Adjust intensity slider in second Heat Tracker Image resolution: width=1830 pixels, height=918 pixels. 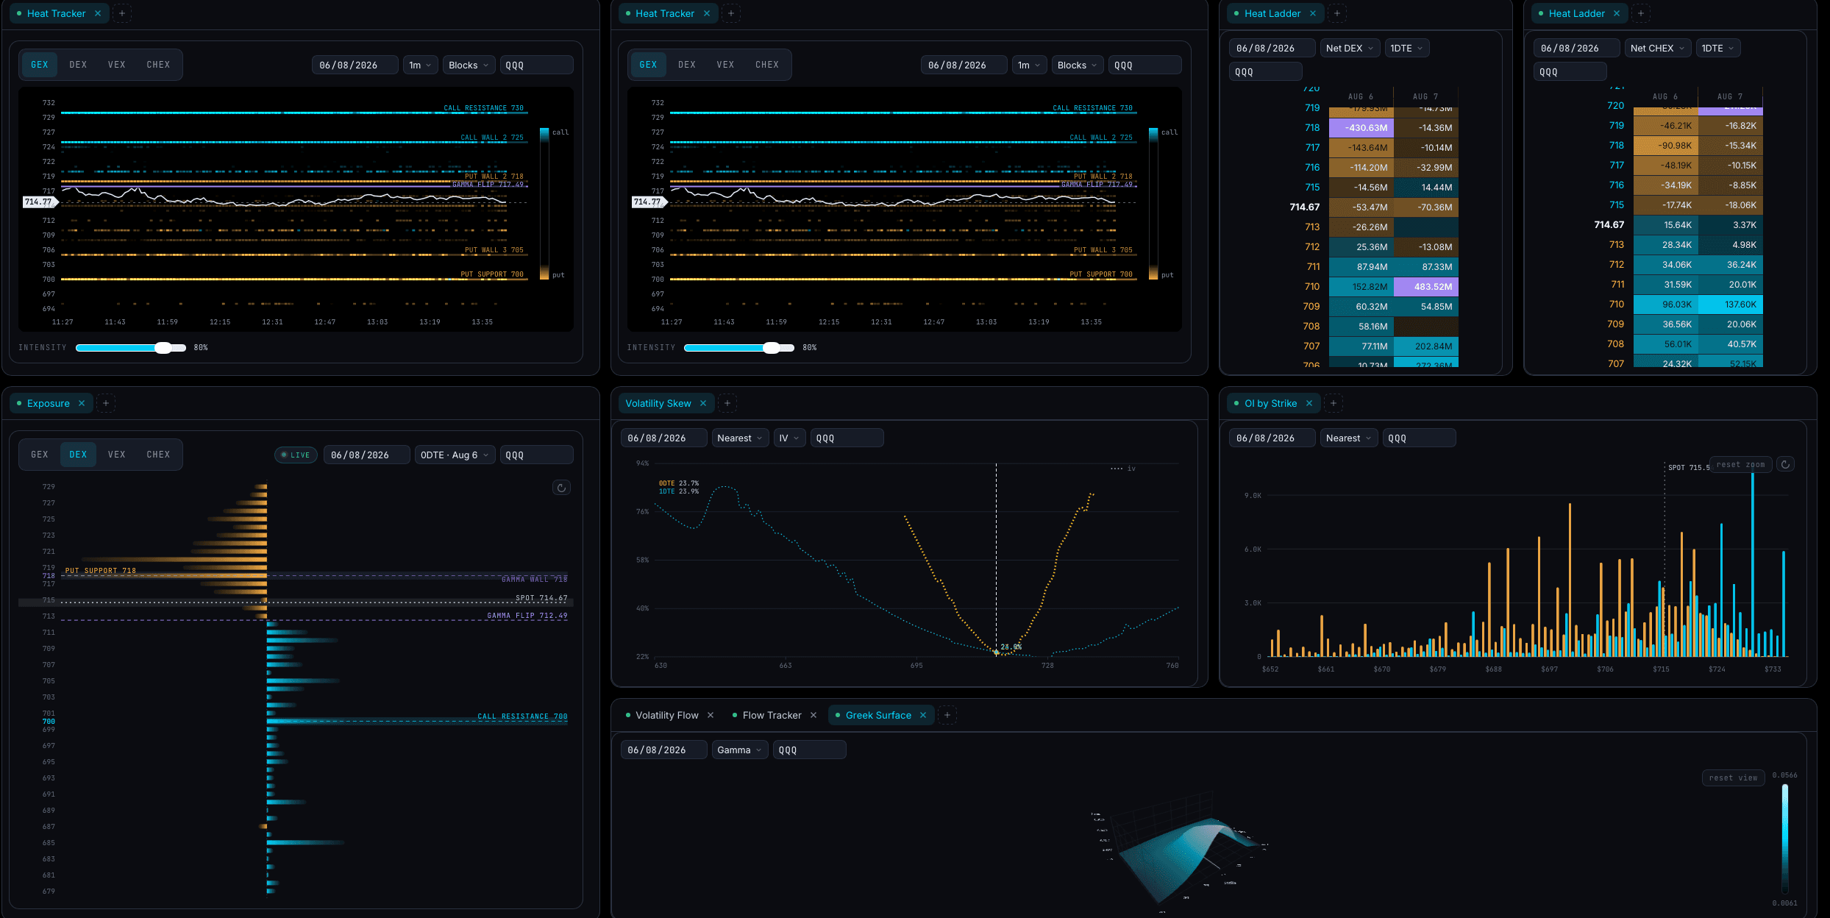click(739, 347)
